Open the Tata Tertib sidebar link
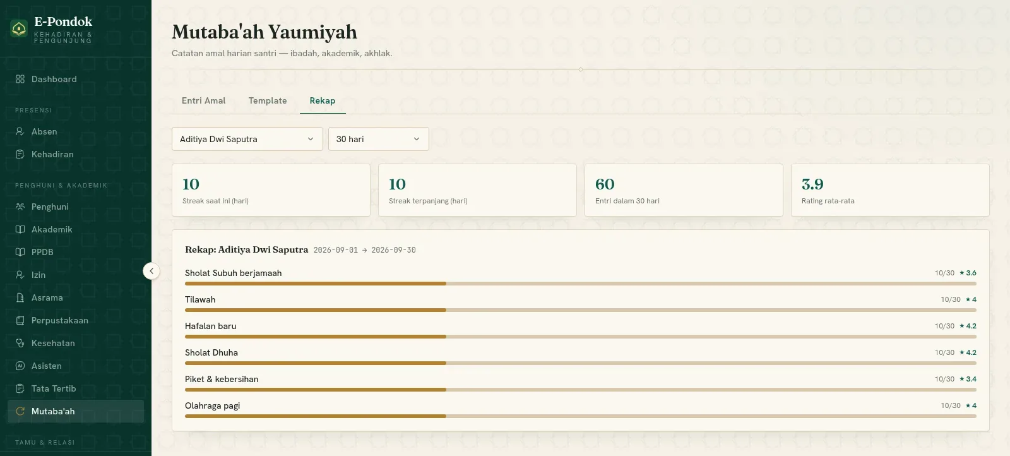Viewport: 1010px width, 456px height. click(x=76, y=388)
